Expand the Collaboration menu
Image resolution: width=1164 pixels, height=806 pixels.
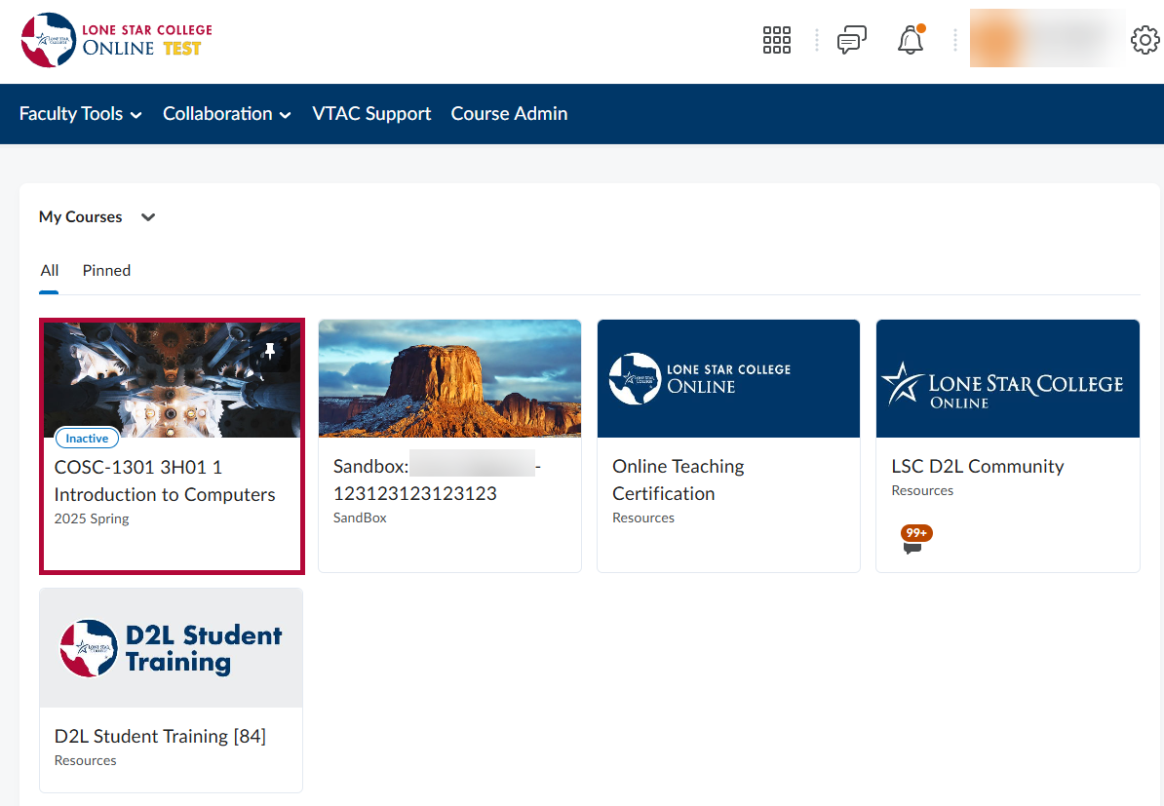pos(226,114)
